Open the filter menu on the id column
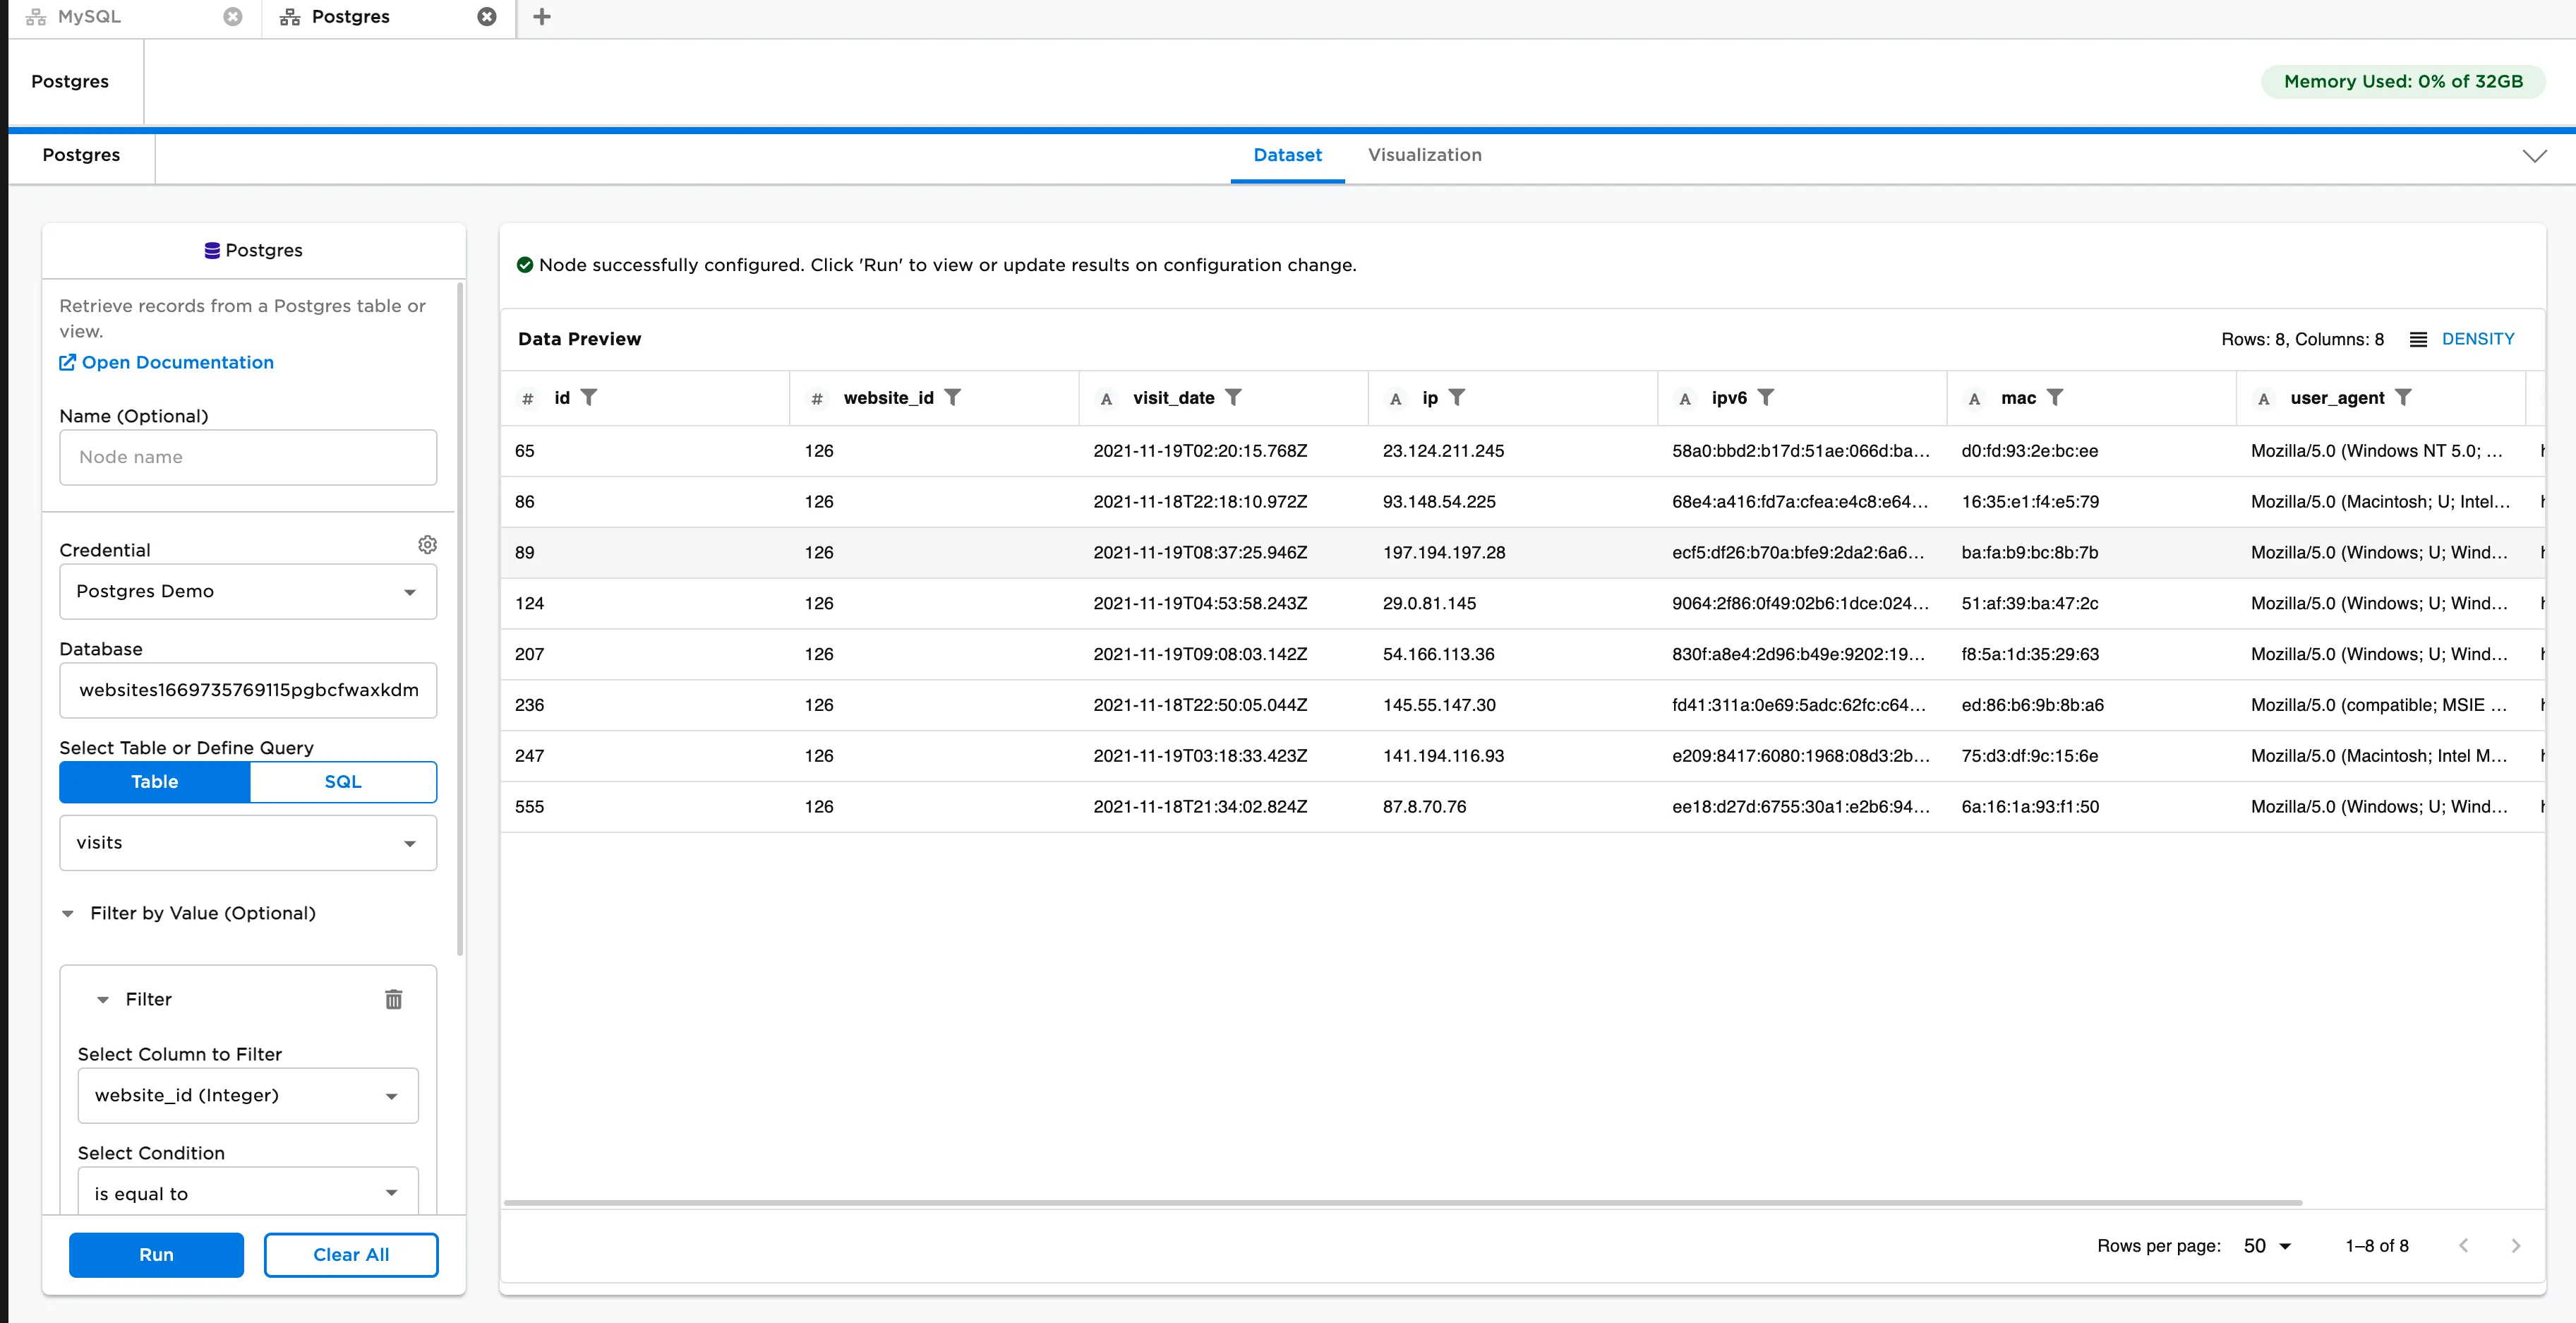This screenshot has height=1323, width=2576. [x=591, y=397]
